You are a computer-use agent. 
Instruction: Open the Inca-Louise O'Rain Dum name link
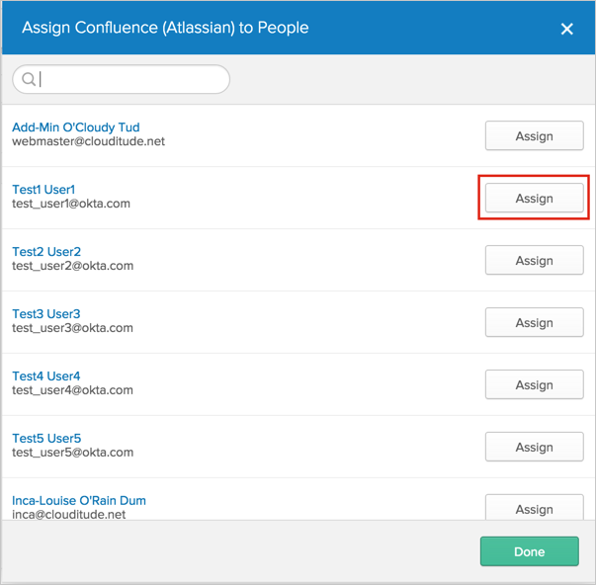tap(79, 500)
